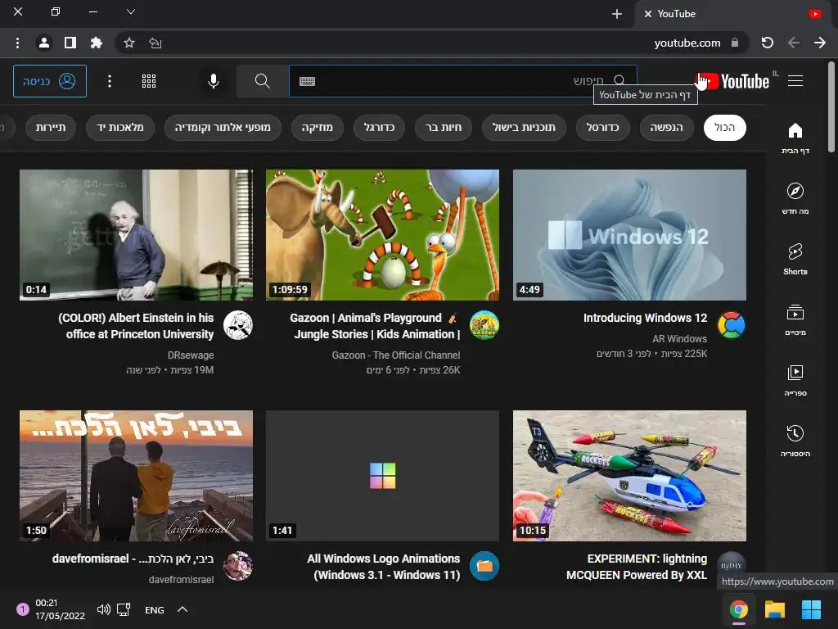The height and width of the screenshot is (629, 838).
Task: Click the page vertical scrollbar
Action: 831,107
